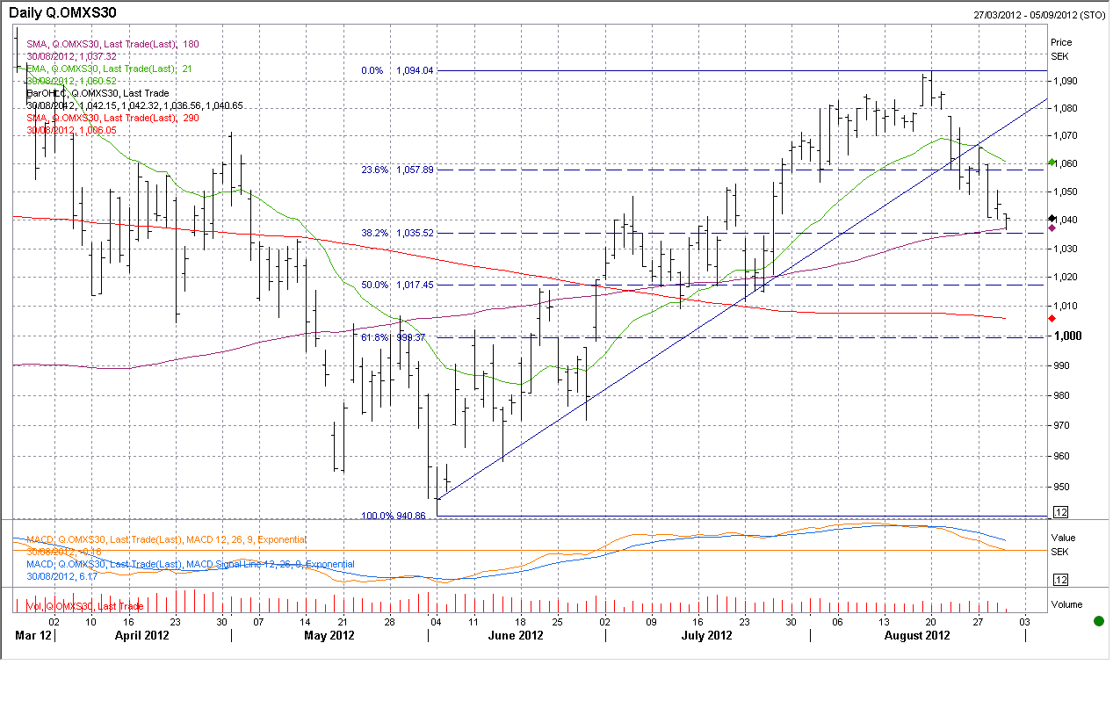Select the Vol Q.OMXS30 legend label

pyautogui.click(x=84, y=606)
